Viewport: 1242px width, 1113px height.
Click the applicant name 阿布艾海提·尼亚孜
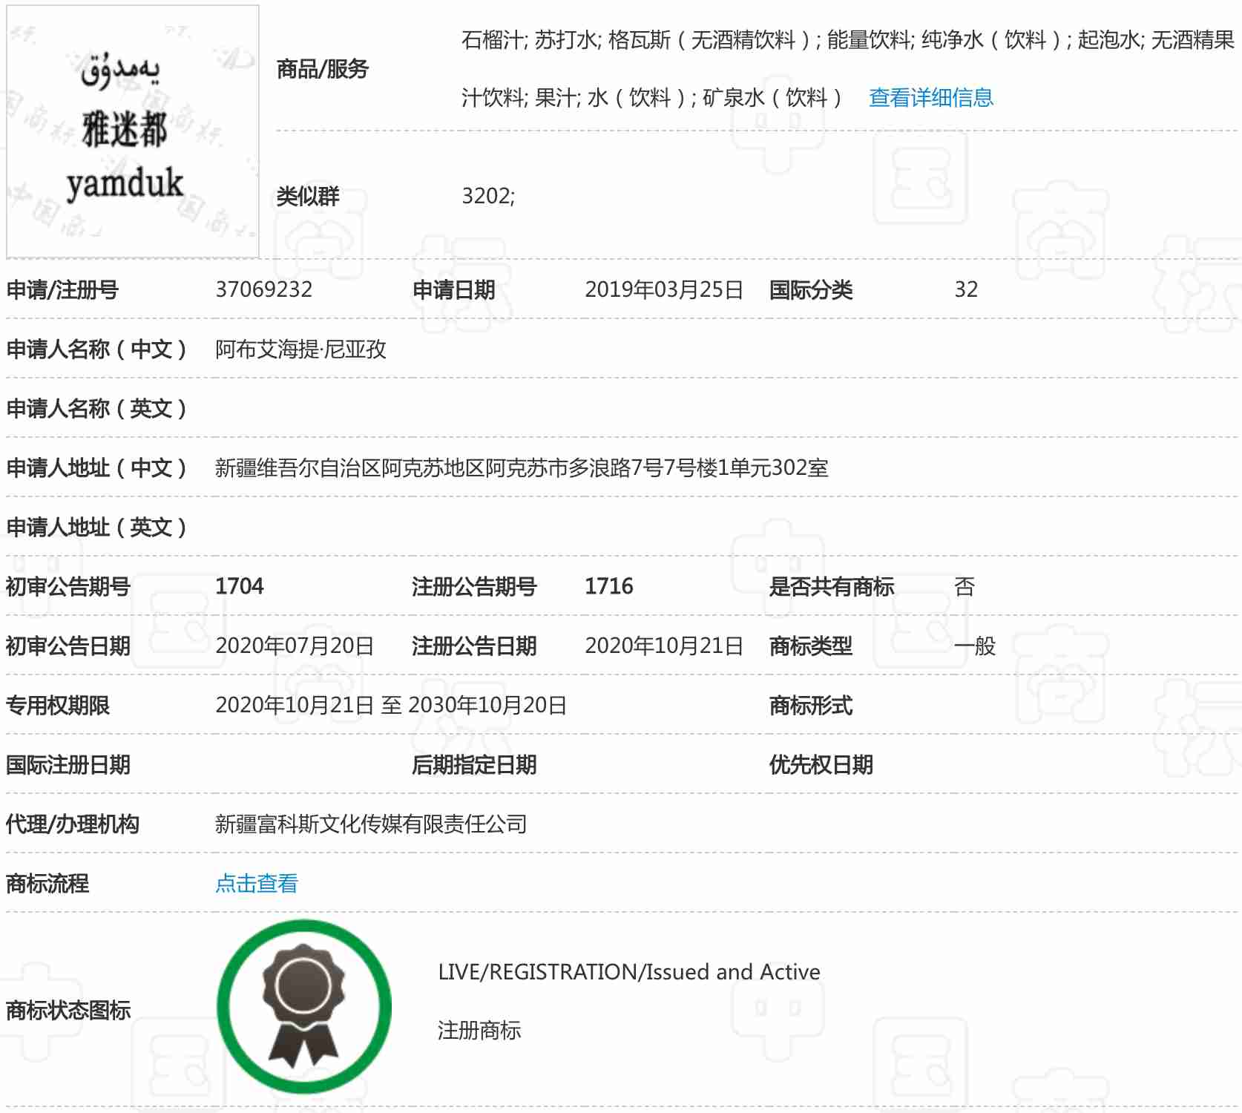(x=300, y=349)
